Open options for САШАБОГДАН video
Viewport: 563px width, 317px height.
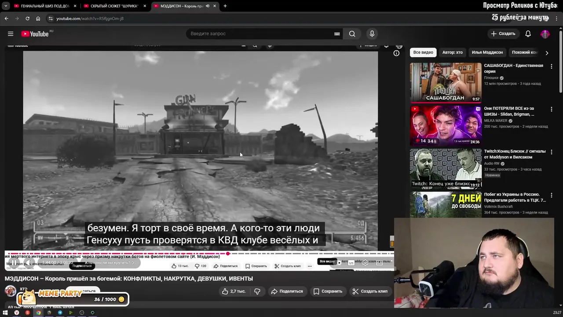click(551, 66)
